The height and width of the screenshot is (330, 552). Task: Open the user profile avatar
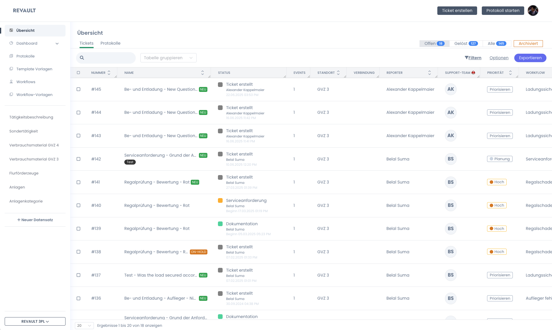(x=533, y=11)
